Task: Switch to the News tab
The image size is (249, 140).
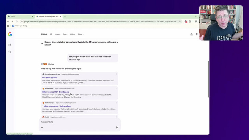Action: (65, 34)
